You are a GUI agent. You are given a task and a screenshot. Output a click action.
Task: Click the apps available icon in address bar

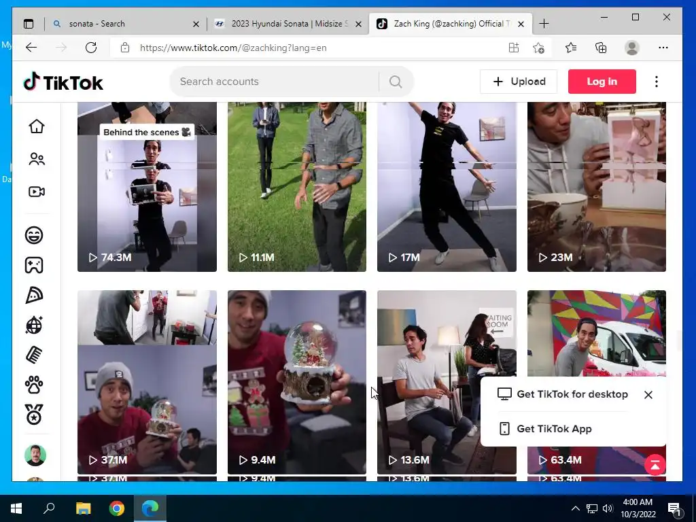tap(514, 48)
